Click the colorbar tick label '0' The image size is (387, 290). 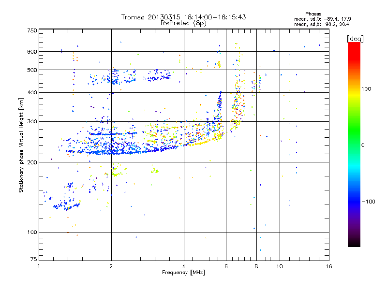coord(363,145)
